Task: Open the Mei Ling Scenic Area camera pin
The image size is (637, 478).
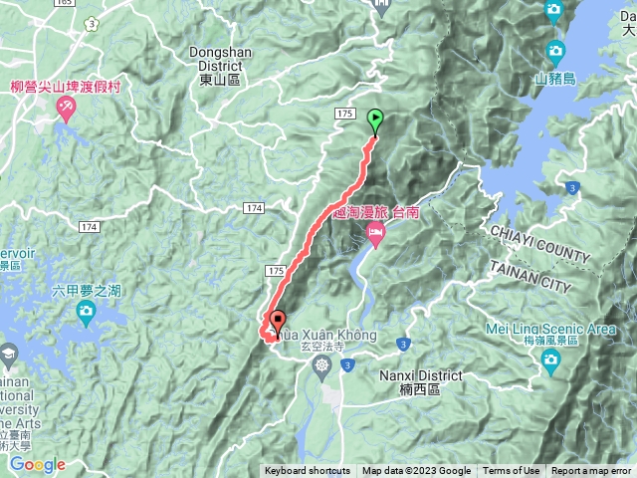Action: click(550, 362)
